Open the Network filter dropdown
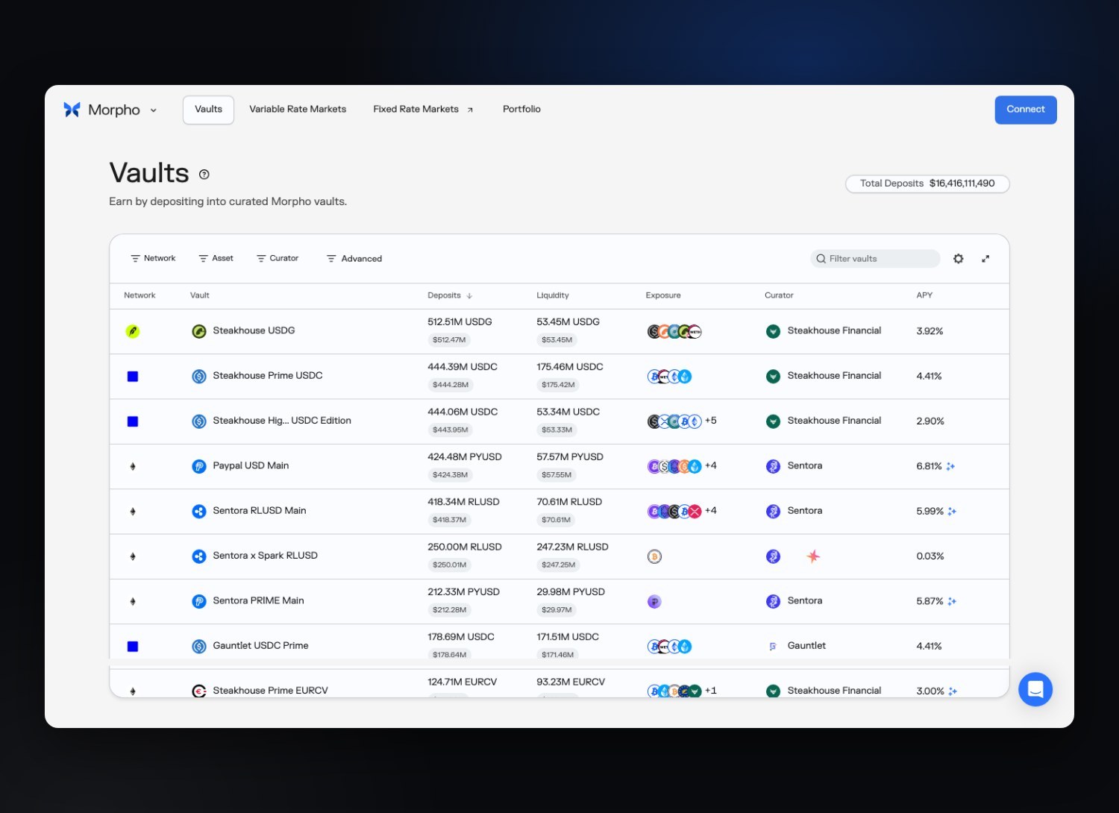The image size is (1119, 813). (x=153, y=259)
